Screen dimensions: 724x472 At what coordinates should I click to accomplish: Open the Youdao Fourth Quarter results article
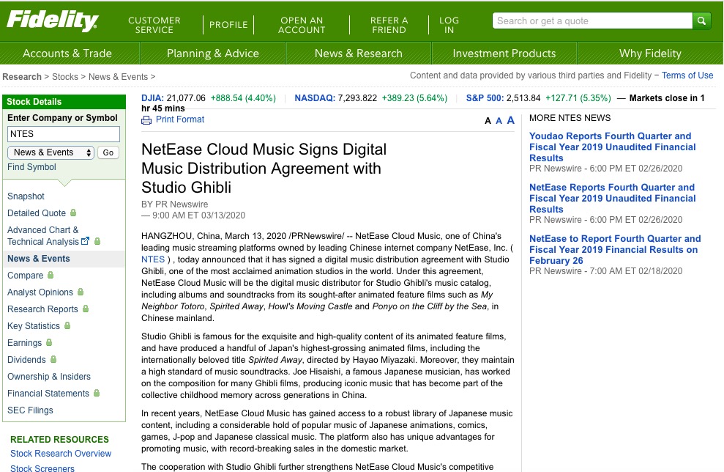612,147
